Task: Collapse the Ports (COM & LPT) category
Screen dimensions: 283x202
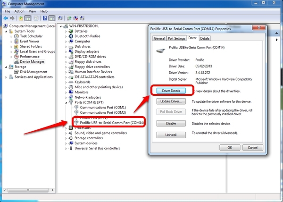Action: 66,102
